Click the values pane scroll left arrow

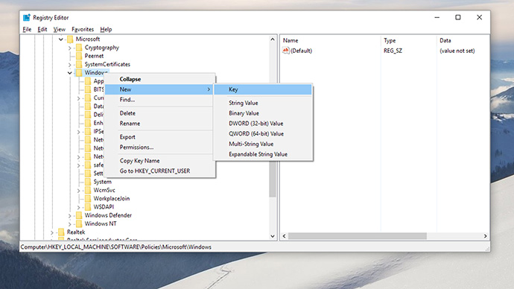285,236
